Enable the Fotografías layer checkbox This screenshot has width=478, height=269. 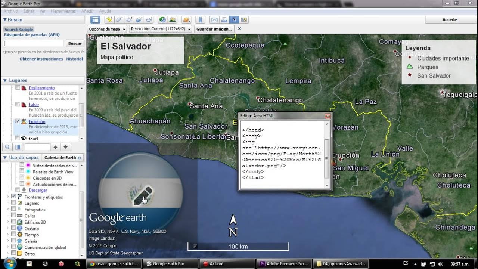click(x=13, y=209)
